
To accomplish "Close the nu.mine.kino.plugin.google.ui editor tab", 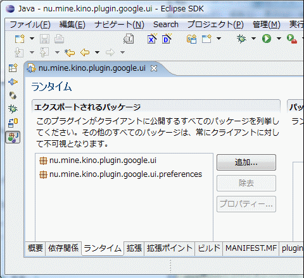I will [x=154, y=68].
